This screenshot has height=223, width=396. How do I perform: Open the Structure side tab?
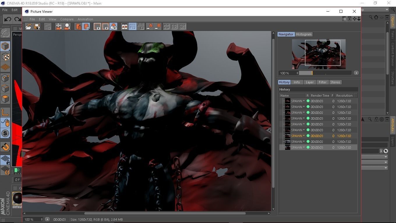click(393, 78)
